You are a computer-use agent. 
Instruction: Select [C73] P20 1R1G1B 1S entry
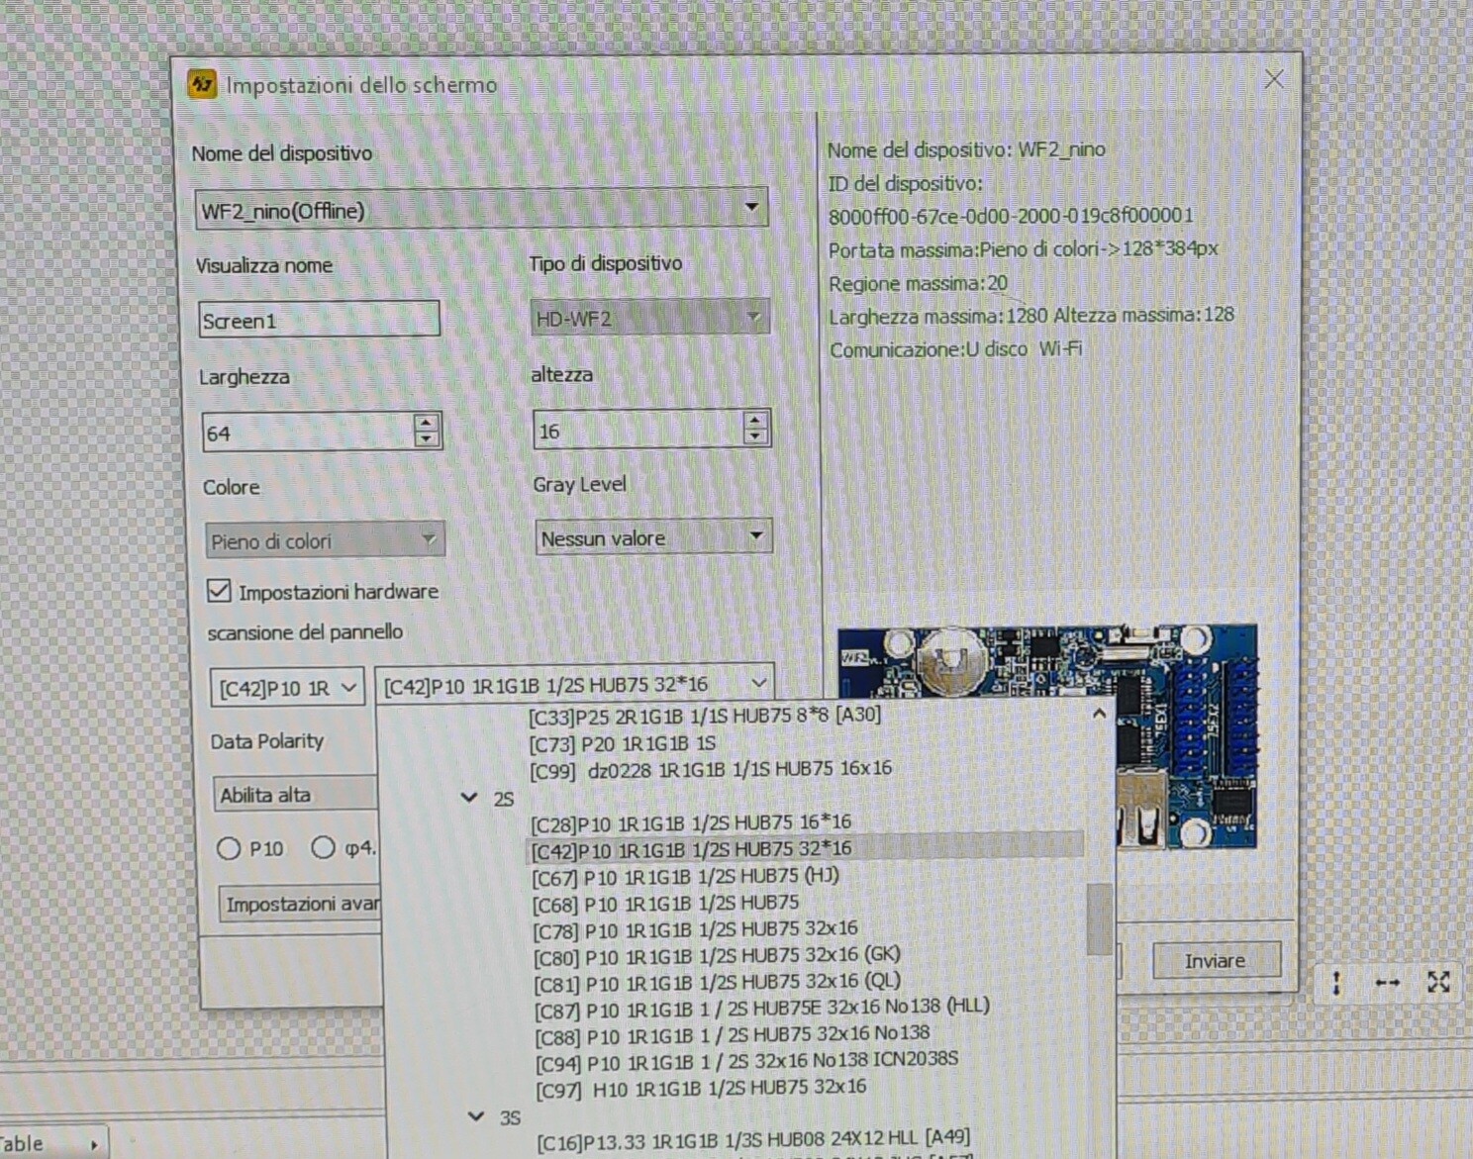coord(623,743)
